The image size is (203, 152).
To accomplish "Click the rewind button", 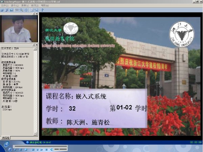I will click(38, 150).
